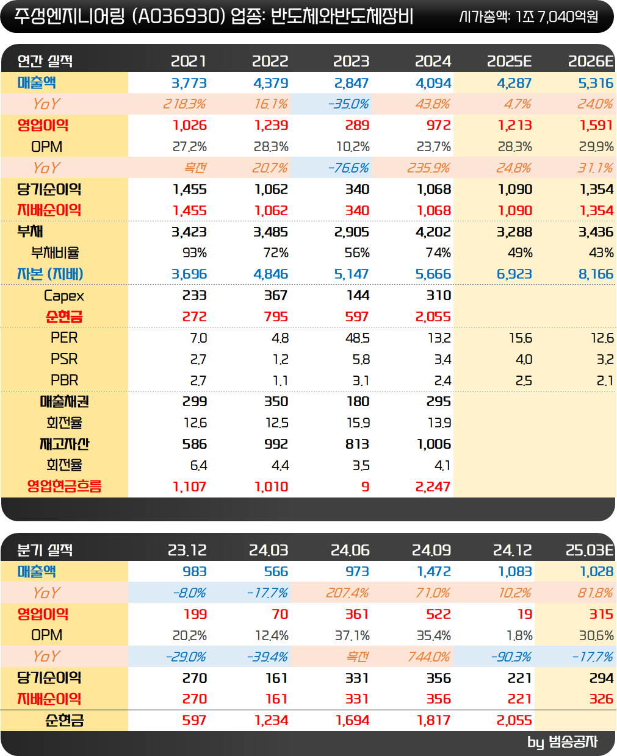This screenshot has height=756, width=617.
Task: Click the YoY value 218.3%
Action: tap(184, 104)
